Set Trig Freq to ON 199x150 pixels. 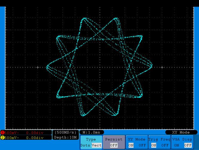154,145
